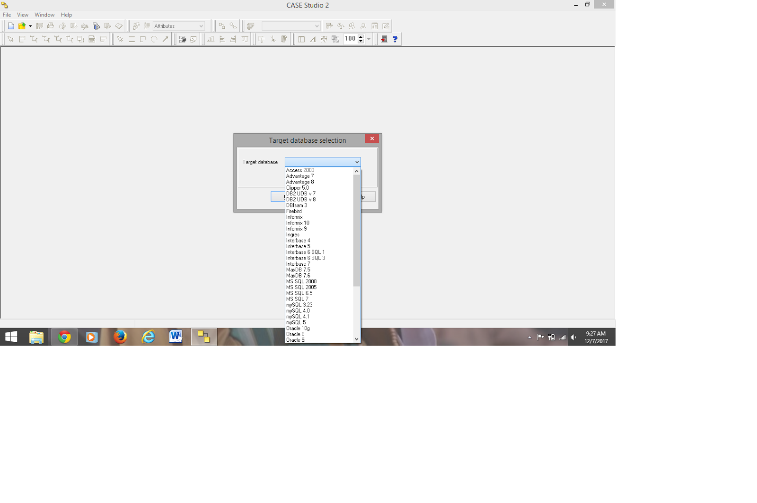Viewport: 757px width, 503px height.
Task: Select Access 2000 as the target database
Action: [300, 170]
